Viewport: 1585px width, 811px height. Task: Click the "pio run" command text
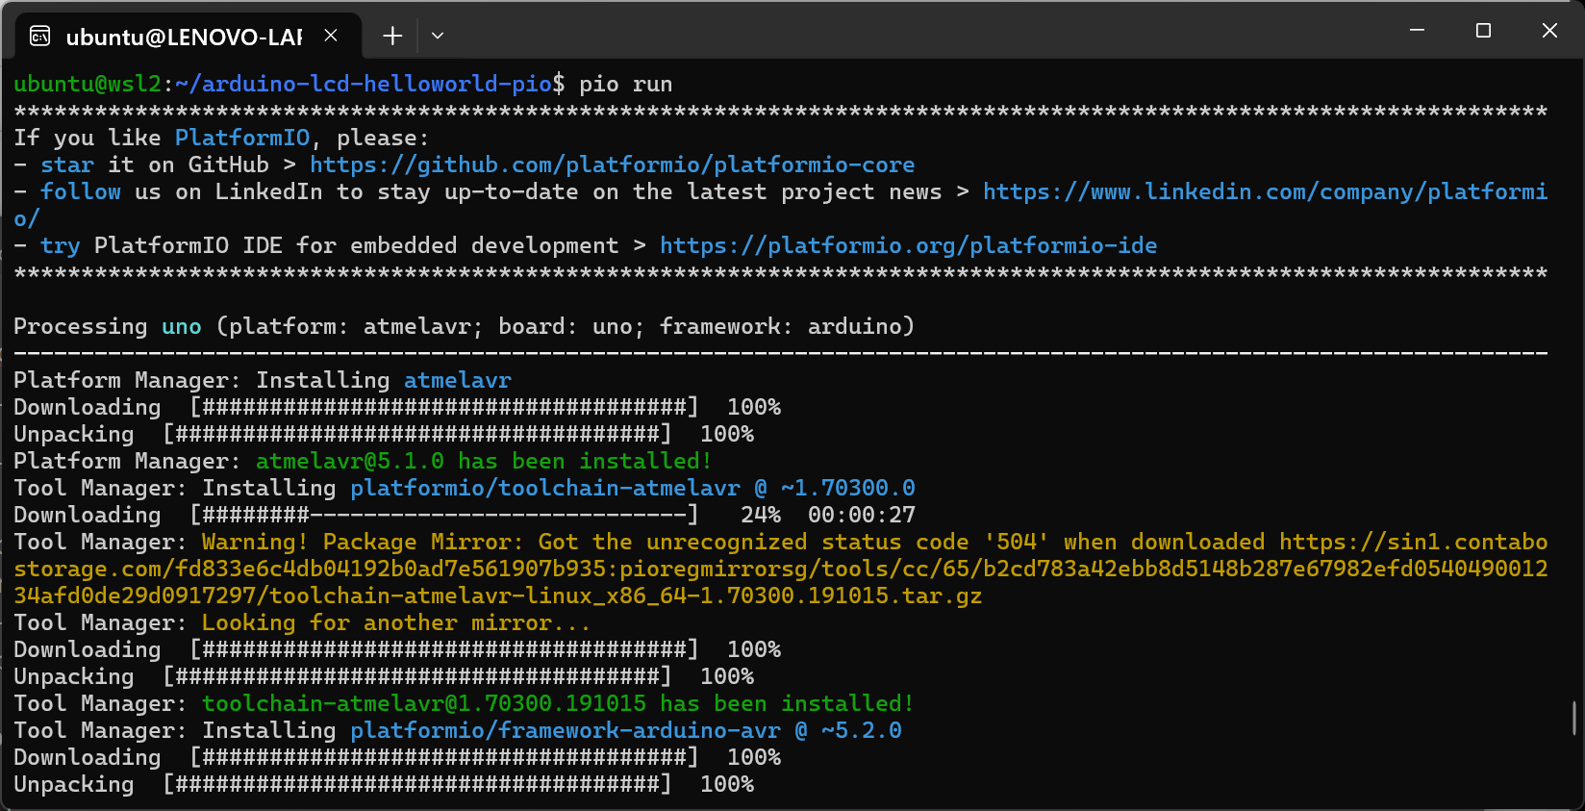click(625, 84)
